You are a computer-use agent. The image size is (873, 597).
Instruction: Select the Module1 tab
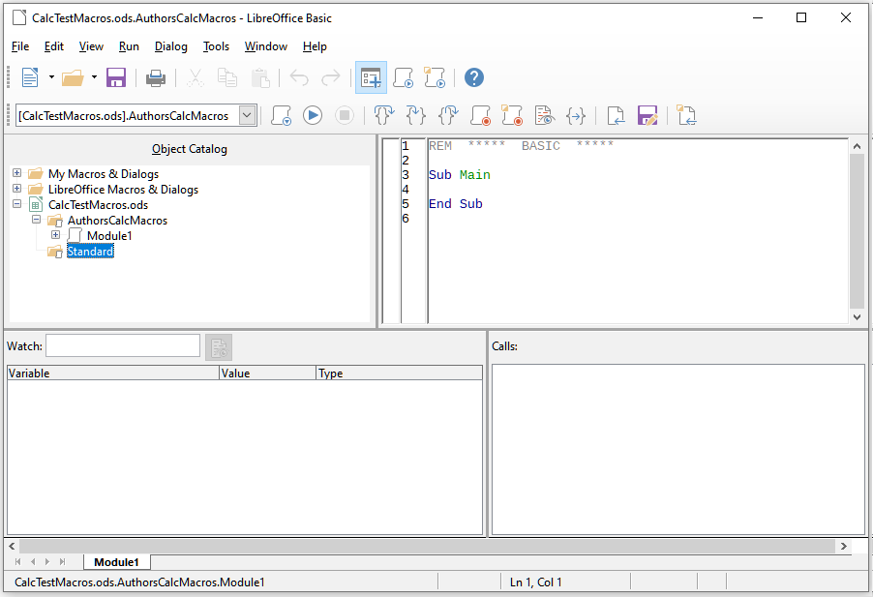click(x=116, y=561)
